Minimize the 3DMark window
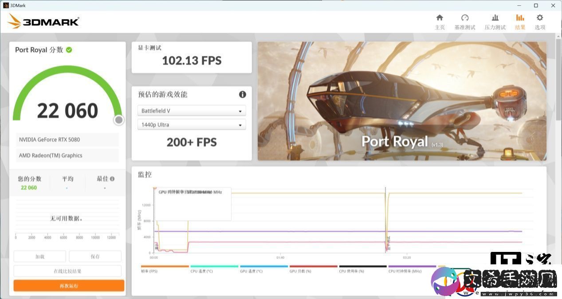Image resolution: width=562 pixels, height=299 pixels. tap(519, 5)
